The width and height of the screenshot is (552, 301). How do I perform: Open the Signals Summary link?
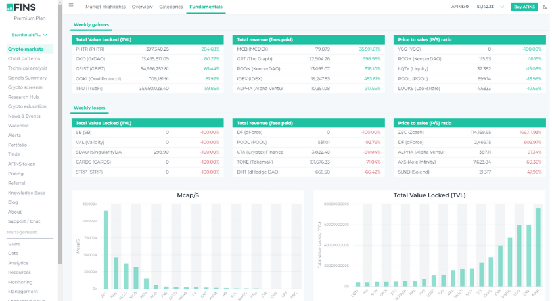coord(27,78)
